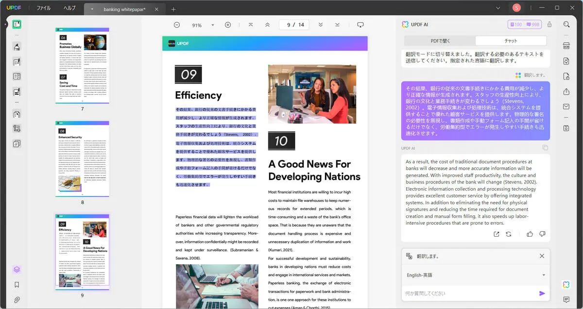Open the bookmarks panel

pyautogui.click(x=17, y=285)
